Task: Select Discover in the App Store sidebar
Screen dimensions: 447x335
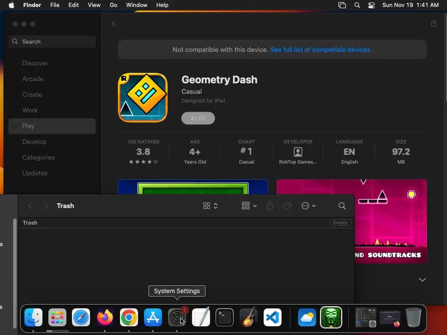Action: pos(52,63)
